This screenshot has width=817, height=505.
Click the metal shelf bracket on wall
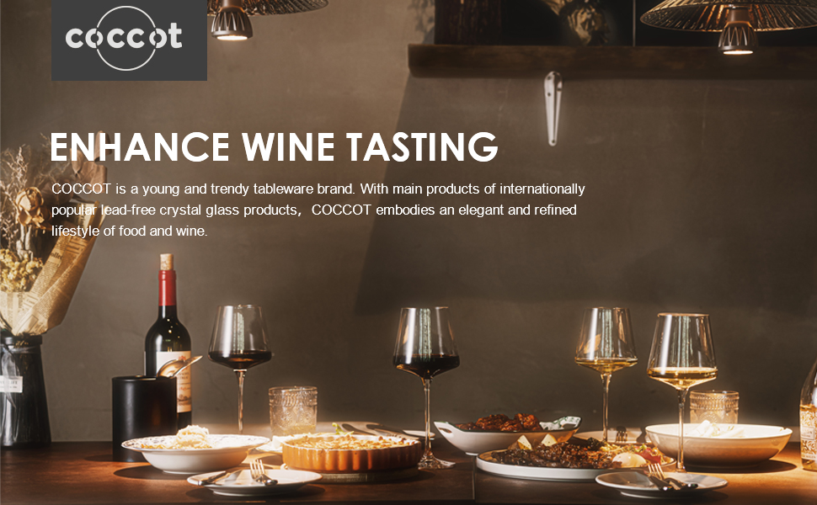[x=553, y=109]
